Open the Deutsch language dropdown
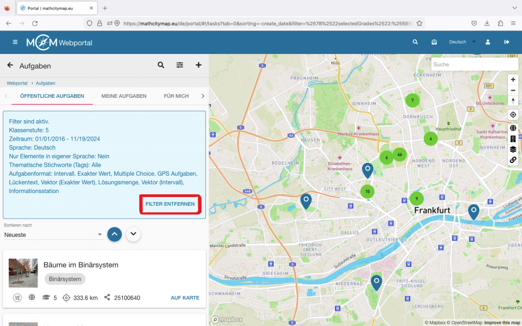Viewport: 522px width, 326px height. click(462, 42)
